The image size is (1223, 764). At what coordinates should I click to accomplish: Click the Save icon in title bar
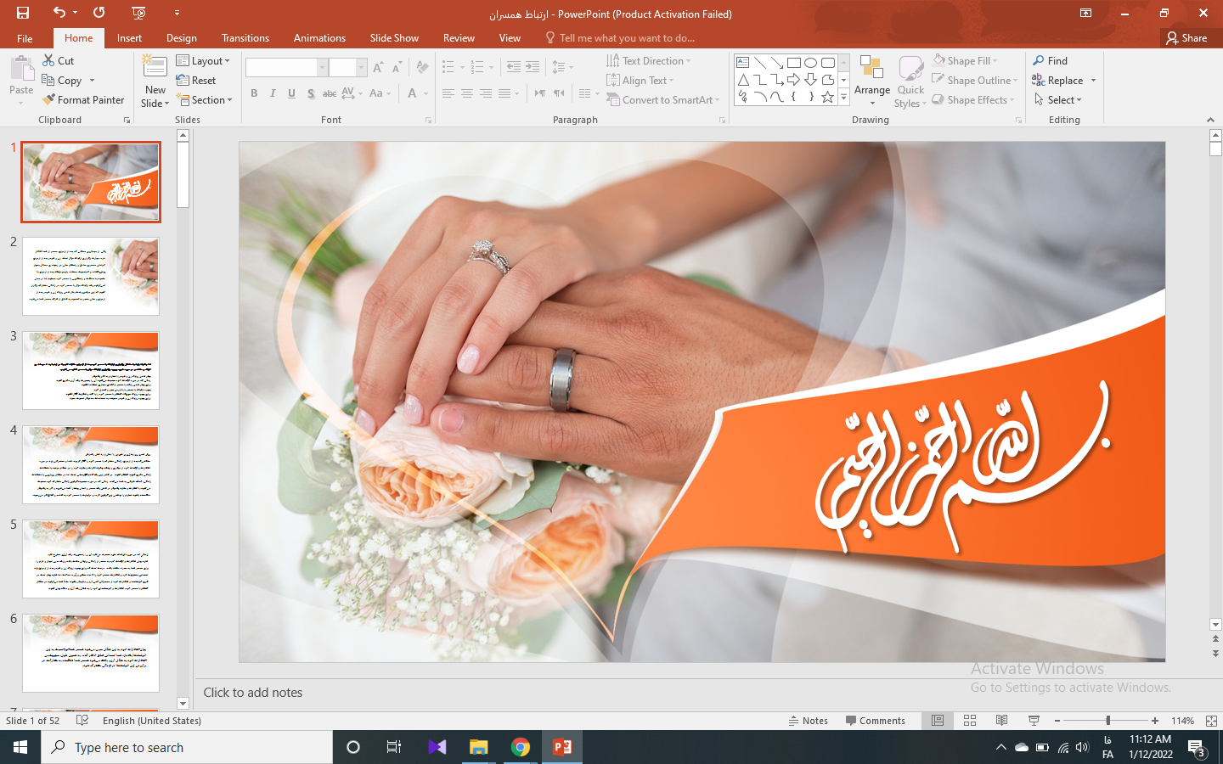pos(23,13)
